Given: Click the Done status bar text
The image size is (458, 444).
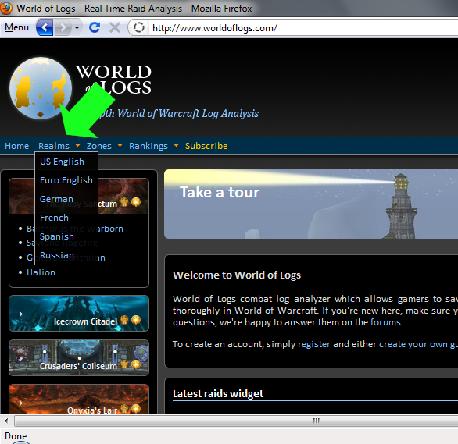Looking at the screenshot, I should [x=16, y=436].
